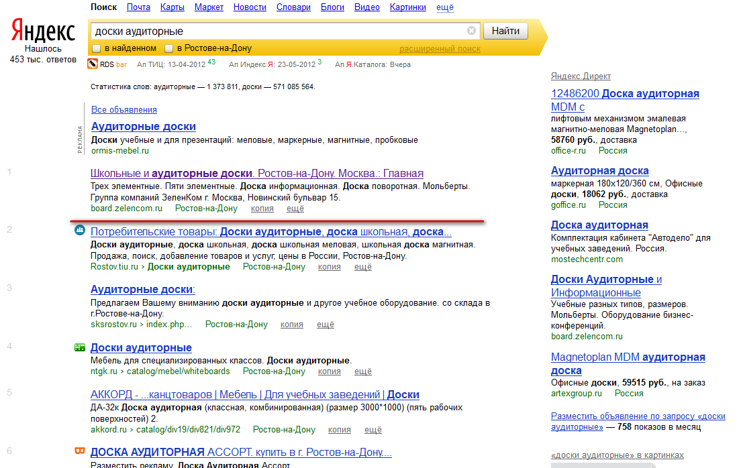Open the "Аудиторные доски" ad from ormis-mebel.ru

(144, 127)
